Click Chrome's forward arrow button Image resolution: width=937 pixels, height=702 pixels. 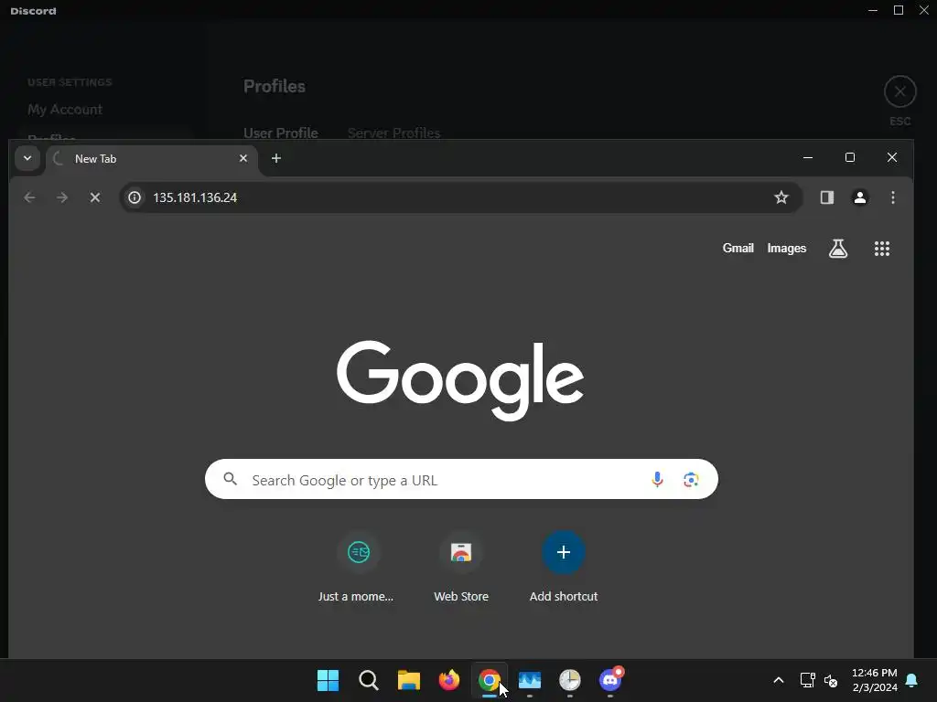(x=62, y=197)
